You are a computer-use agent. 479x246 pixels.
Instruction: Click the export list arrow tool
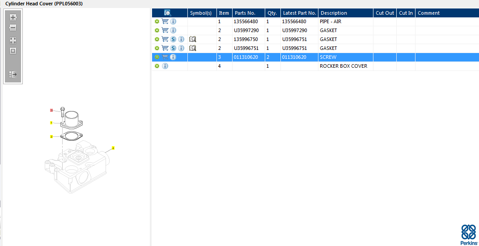click(13, 74)
